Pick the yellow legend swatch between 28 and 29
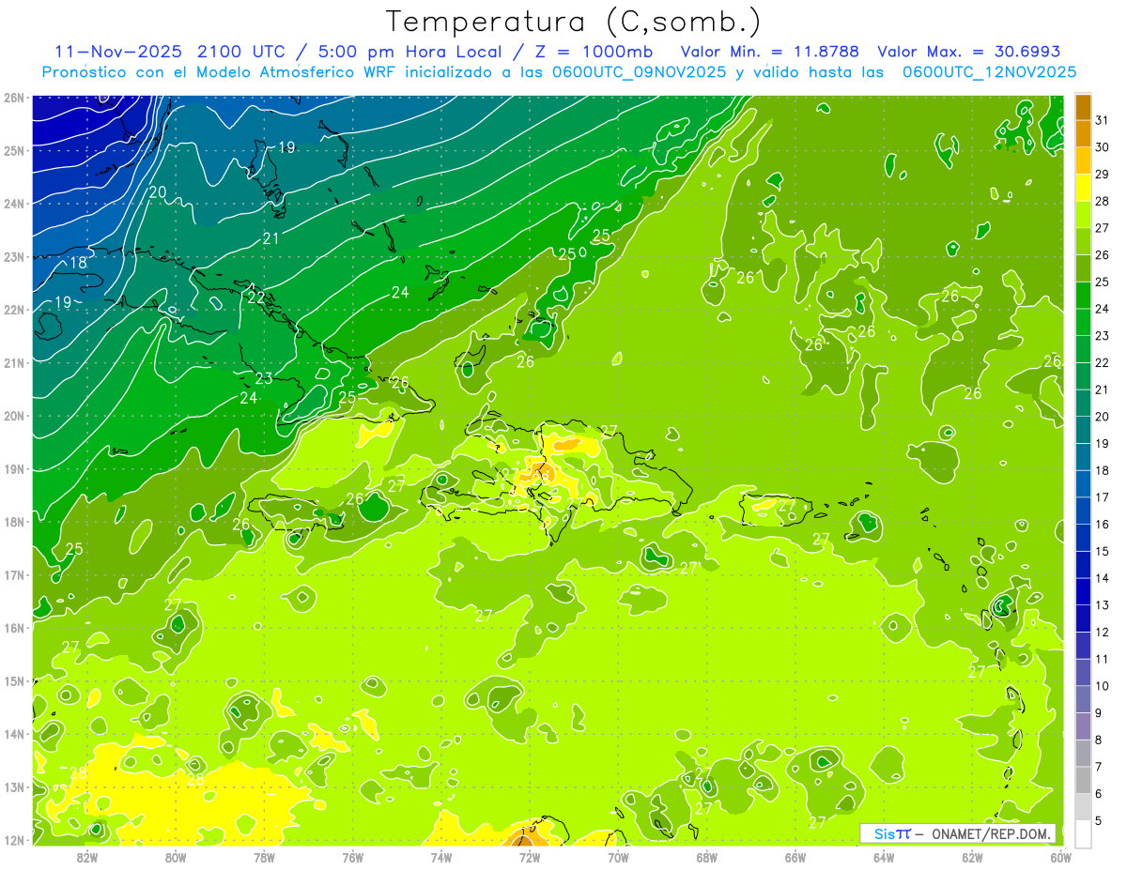 pos(1083,188)
